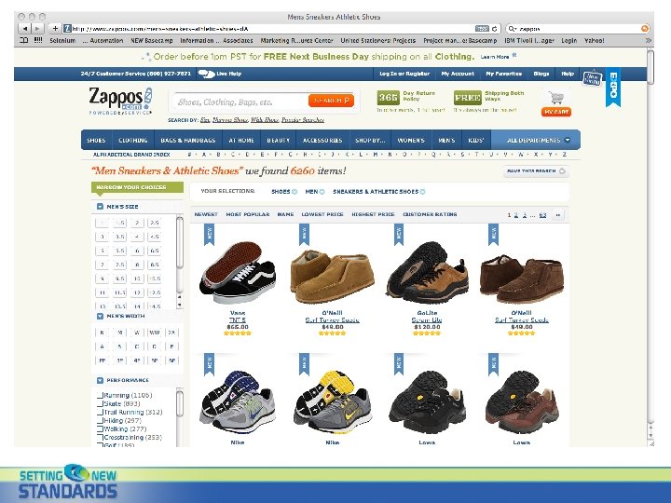This screenshot has width=671, height=503.
Task: Open the Clothing navigation tab
Action: (x=132, y=140)
